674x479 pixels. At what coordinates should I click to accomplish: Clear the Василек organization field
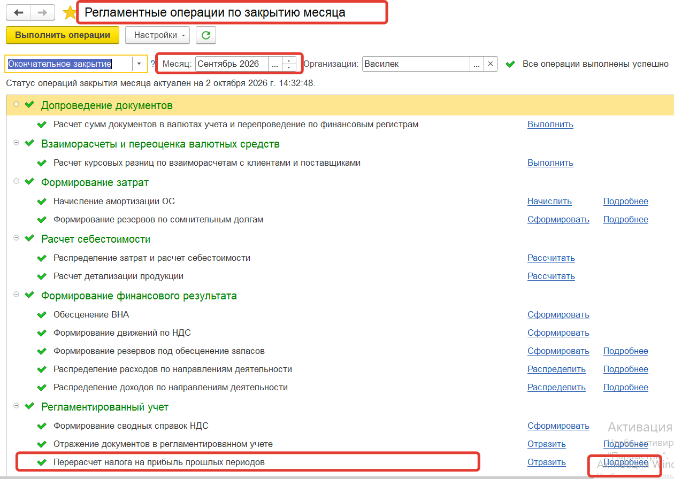click(491, 64)
